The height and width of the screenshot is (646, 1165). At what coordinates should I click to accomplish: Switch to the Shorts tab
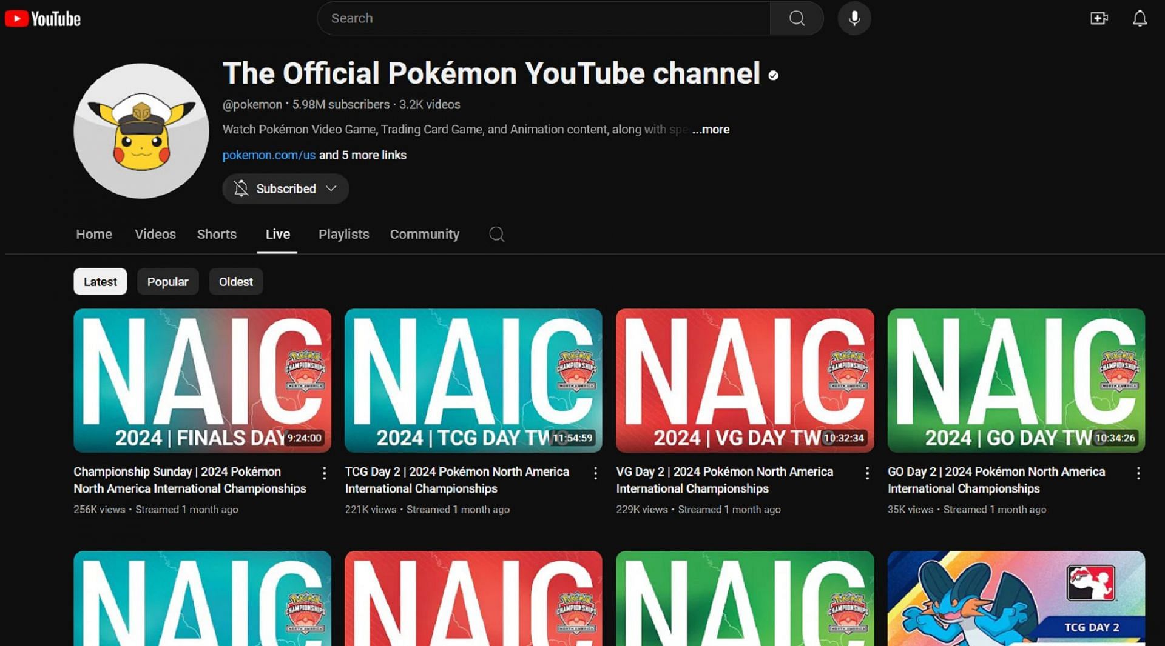pos(217,234)
